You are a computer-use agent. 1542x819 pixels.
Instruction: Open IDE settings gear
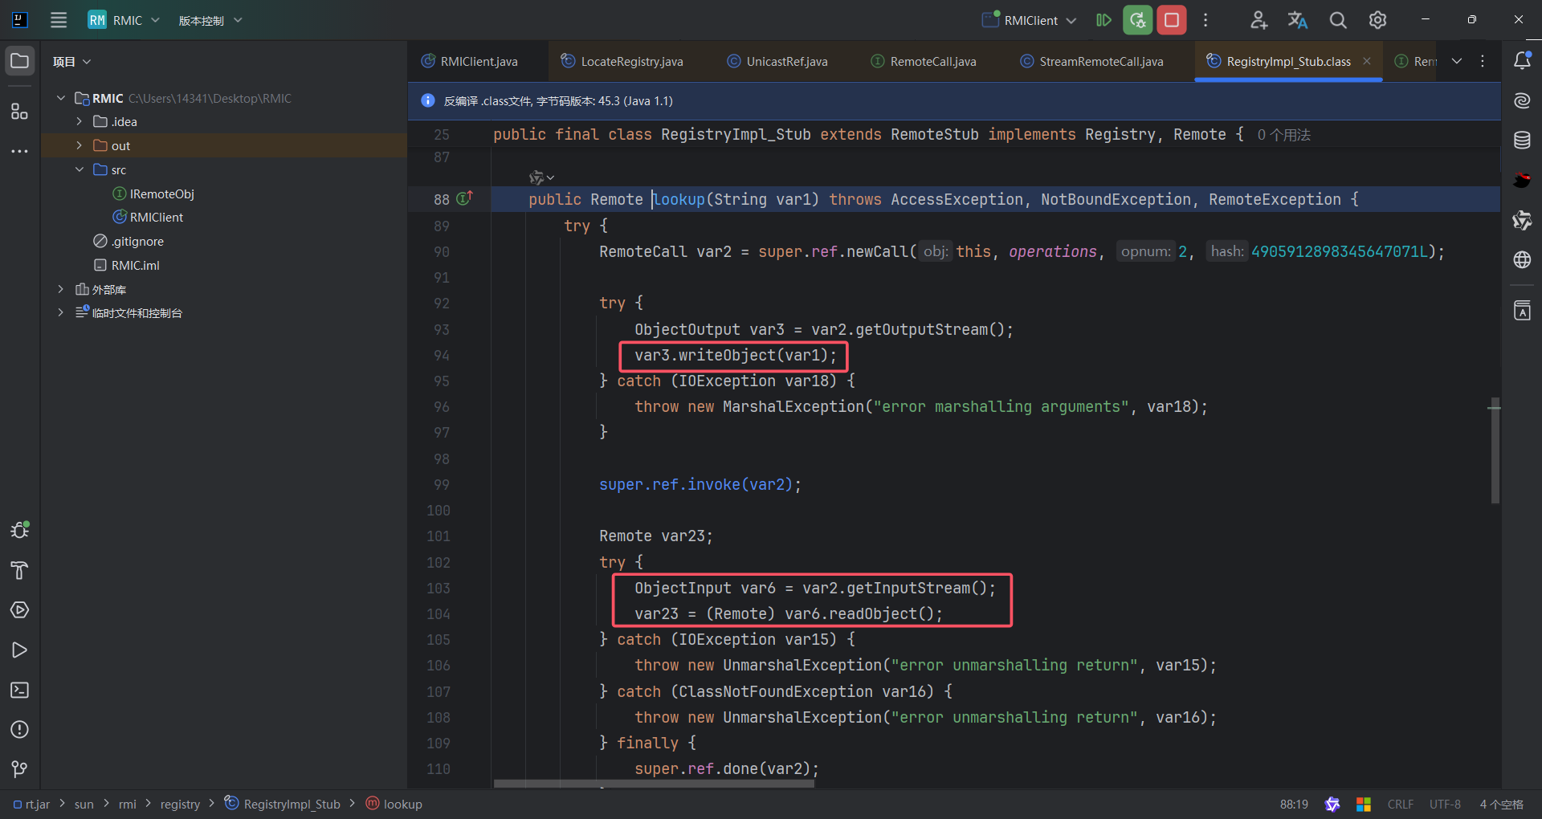point(1378,20)
